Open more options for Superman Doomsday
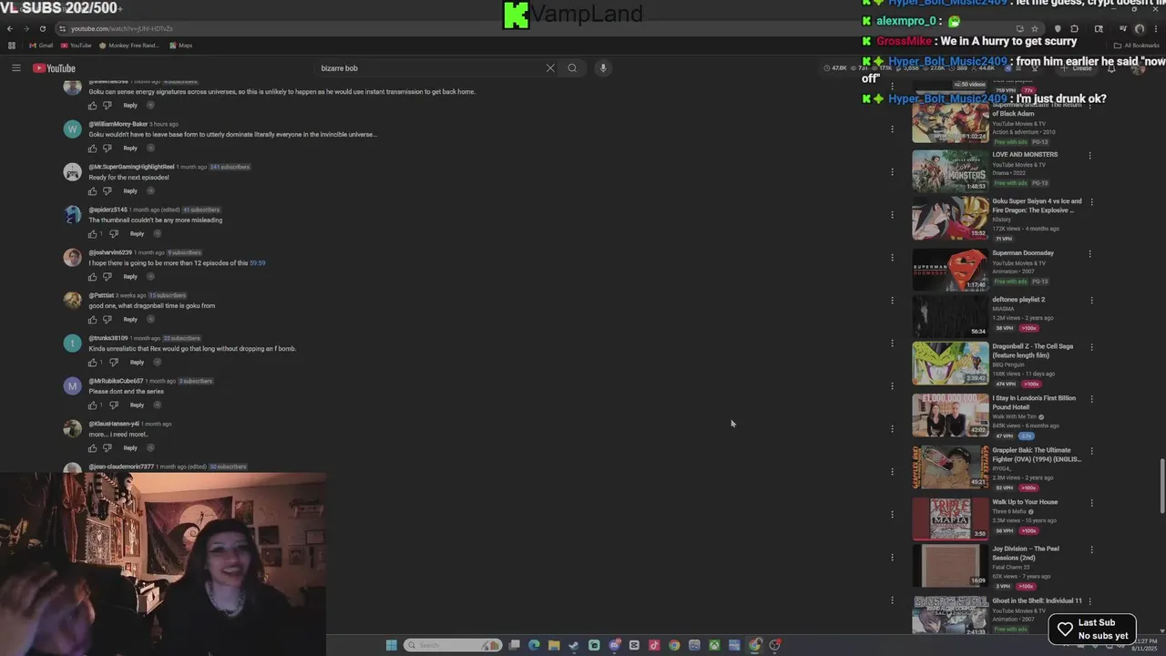 coord(1089,253)
